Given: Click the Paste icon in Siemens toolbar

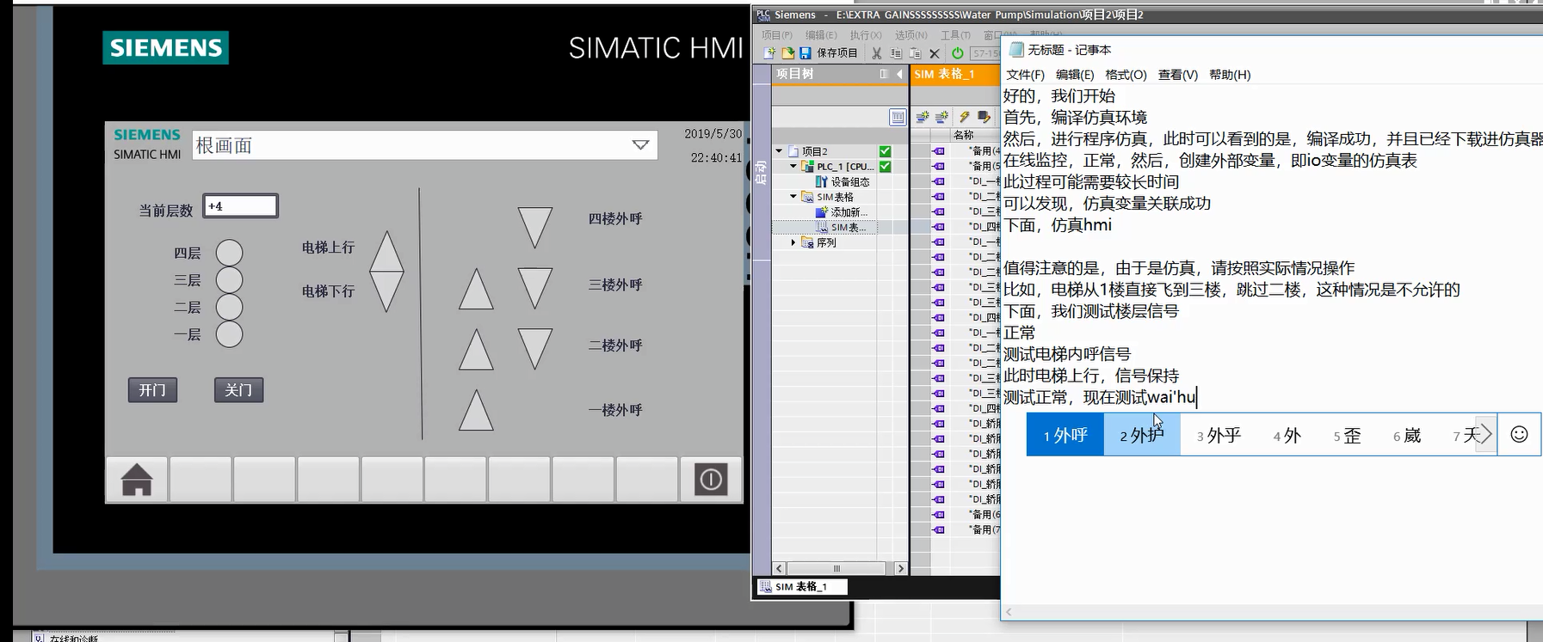Looking at the screenshot, I should 915,53.
